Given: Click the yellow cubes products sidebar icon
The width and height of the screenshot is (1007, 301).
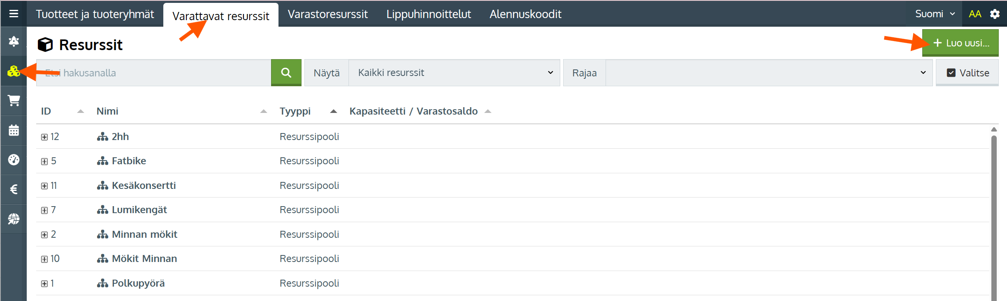Looking at the screenshot, I should [x=14, y=71].
